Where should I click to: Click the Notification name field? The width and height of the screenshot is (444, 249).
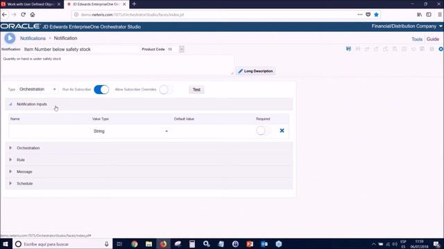80,49
